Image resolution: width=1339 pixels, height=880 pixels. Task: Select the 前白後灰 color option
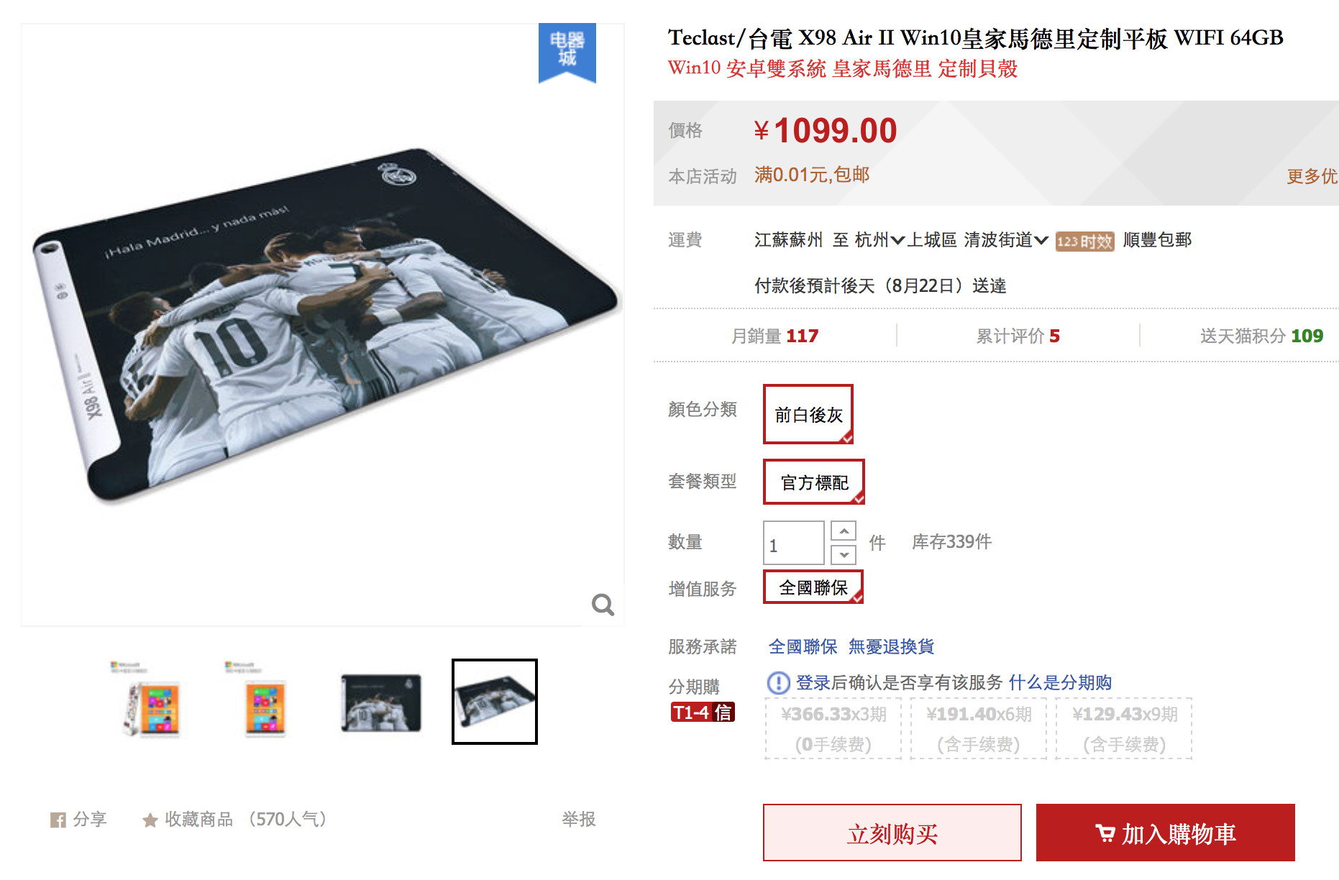[808, 414]
